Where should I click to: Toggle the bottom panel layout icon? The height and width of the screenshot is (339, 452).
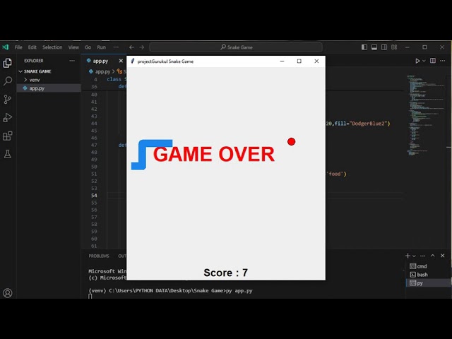pyautogui.click(x=374, y=47)
